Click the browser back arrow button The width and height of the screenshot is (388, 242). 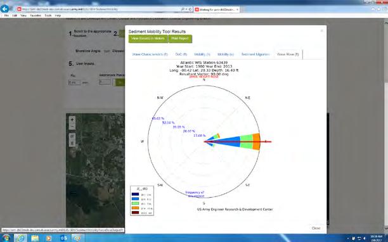(4, 9)
